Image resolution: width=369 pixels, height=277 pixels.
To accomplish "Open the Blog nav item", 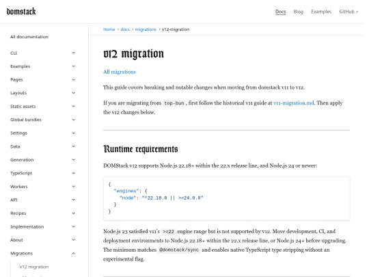I will pyautogui.click(x=298, y=12).
